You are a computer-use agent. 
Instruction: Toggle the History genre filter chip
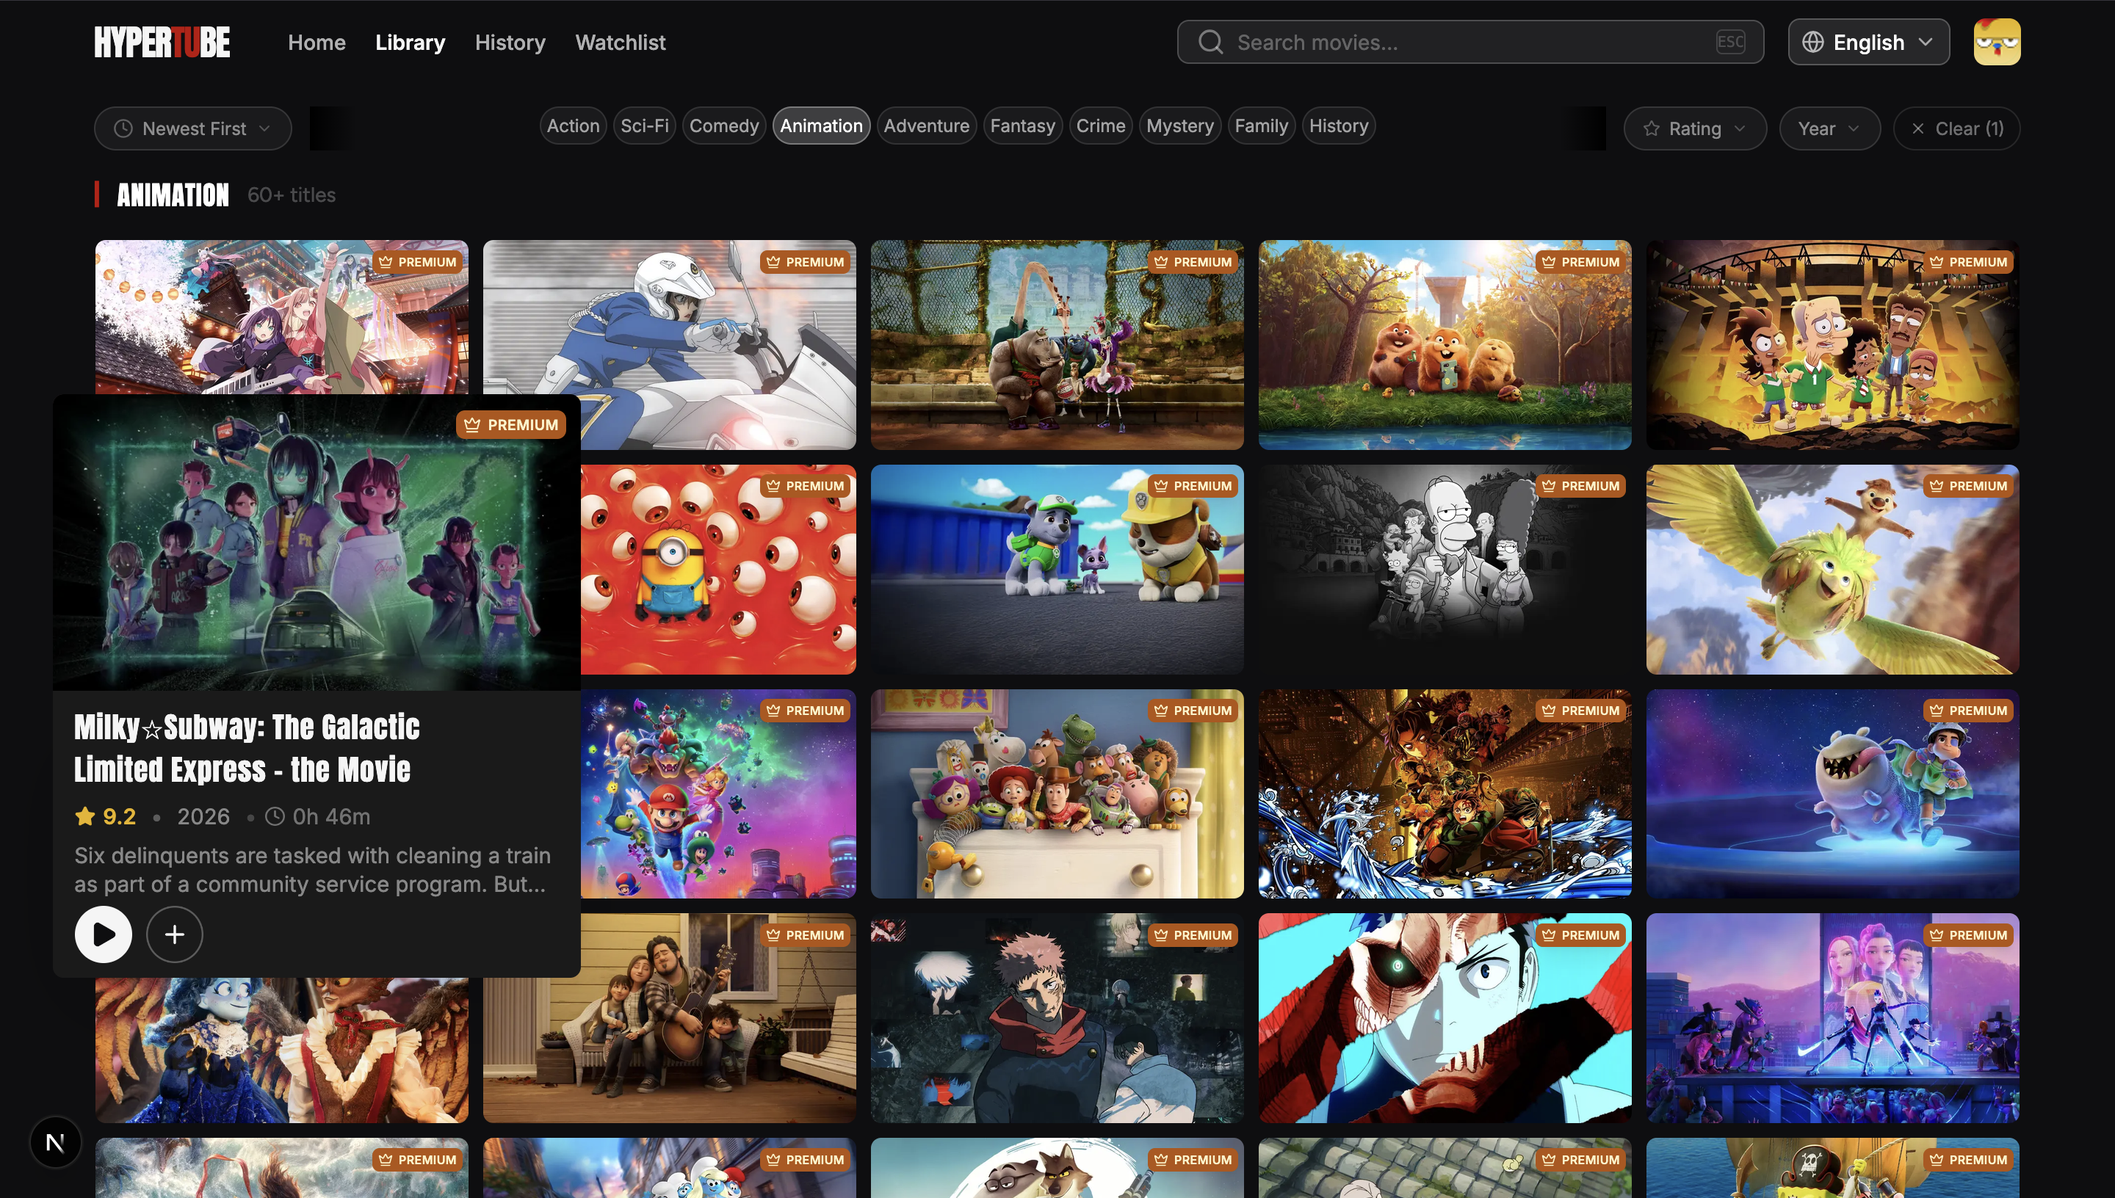(x=1338, y=126)
